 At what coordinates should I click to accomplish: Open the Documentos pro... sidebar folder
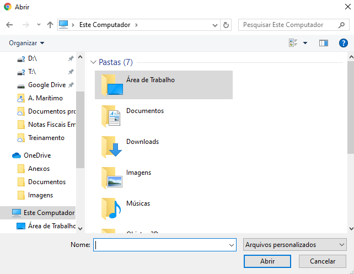[x=46, y=111]
